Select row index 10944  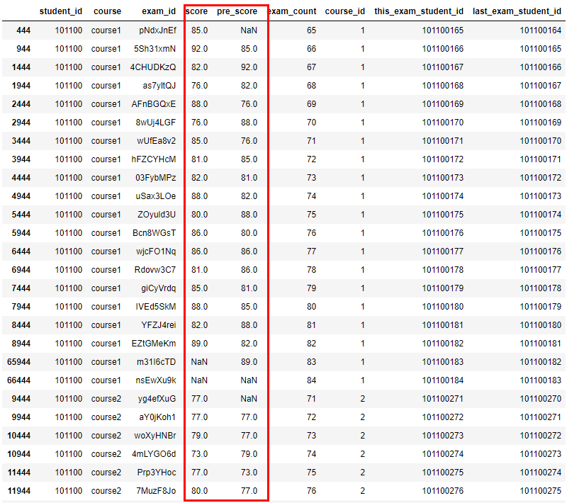pyautogui.click(x=19, y=455)
